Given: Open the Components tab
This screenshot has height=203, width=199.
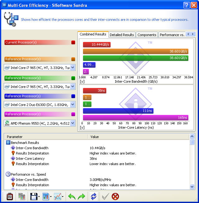Looking at the screenshot, I should [x=147, y=35].
